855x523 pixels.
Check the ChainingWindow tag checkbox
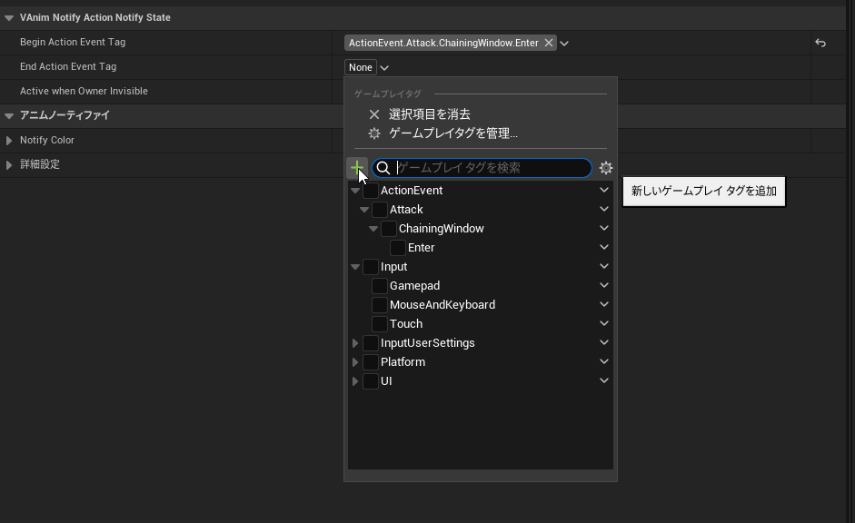point(389,229)
